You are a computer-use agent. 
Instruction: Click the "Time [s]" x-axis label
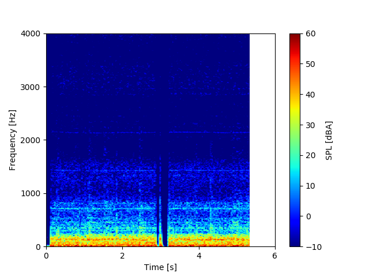[x=160, y=267]
